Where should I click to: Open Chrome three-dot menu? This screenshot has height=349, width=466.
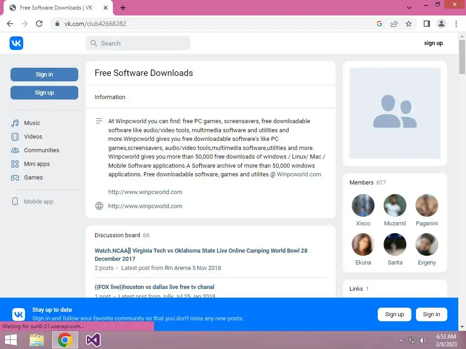(x=456, y=24)
